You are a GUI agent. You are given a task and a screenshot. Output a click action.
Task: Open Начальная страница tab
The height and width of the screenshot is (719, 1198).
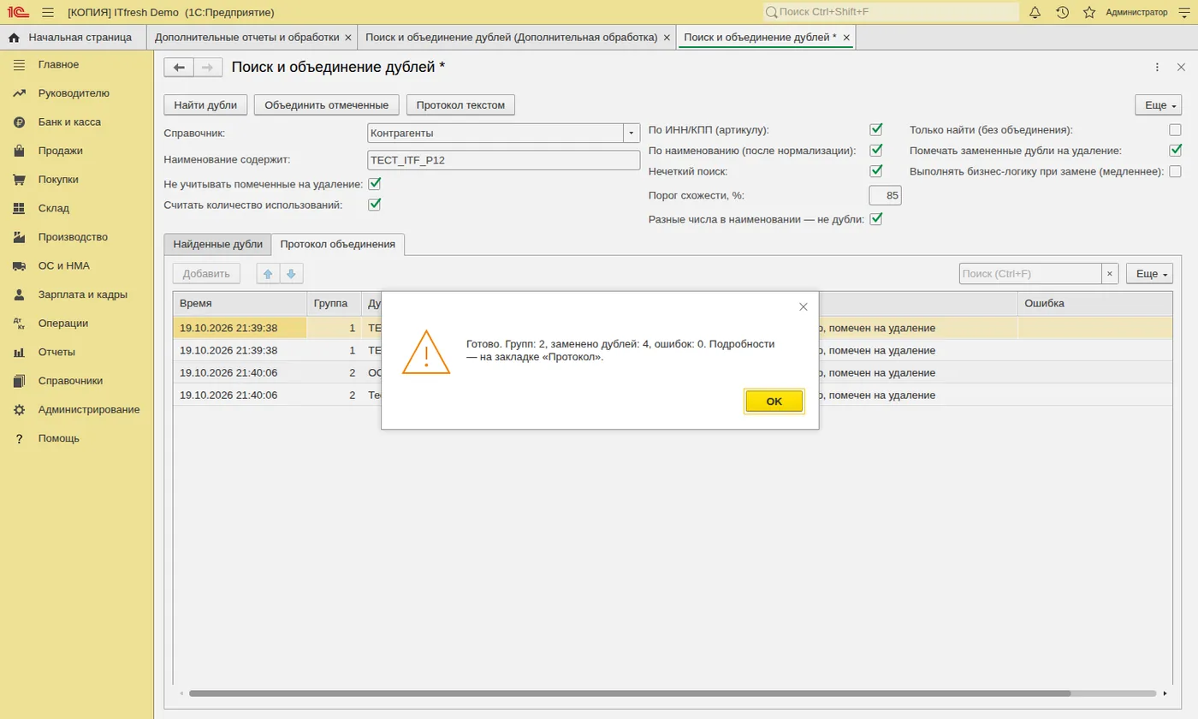(x=73, y=37)
